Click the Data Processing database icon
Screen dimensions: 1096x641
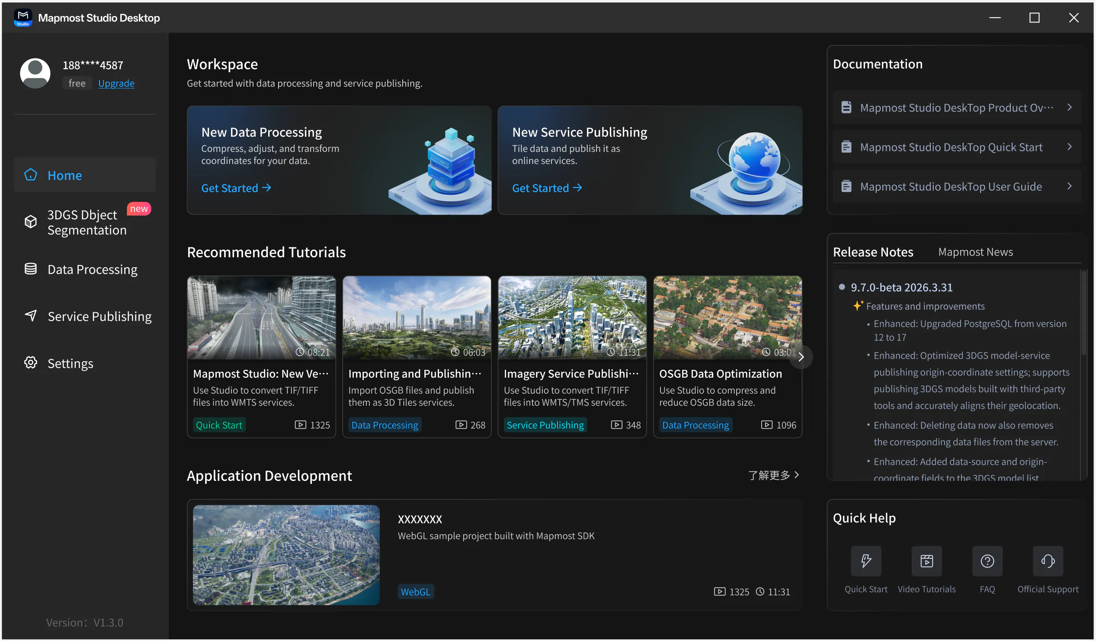[30, 269]
